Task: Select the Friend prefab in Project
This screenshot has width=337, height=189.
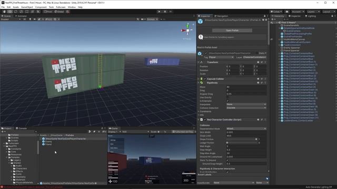Action: (48, 144)
